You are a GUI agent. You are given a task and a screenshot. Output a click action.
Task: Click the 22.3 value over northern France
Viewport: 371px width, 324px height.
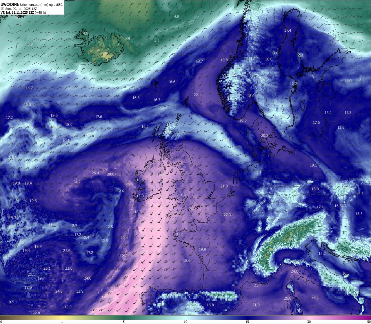pyautogui.click(x=227, y=215)
